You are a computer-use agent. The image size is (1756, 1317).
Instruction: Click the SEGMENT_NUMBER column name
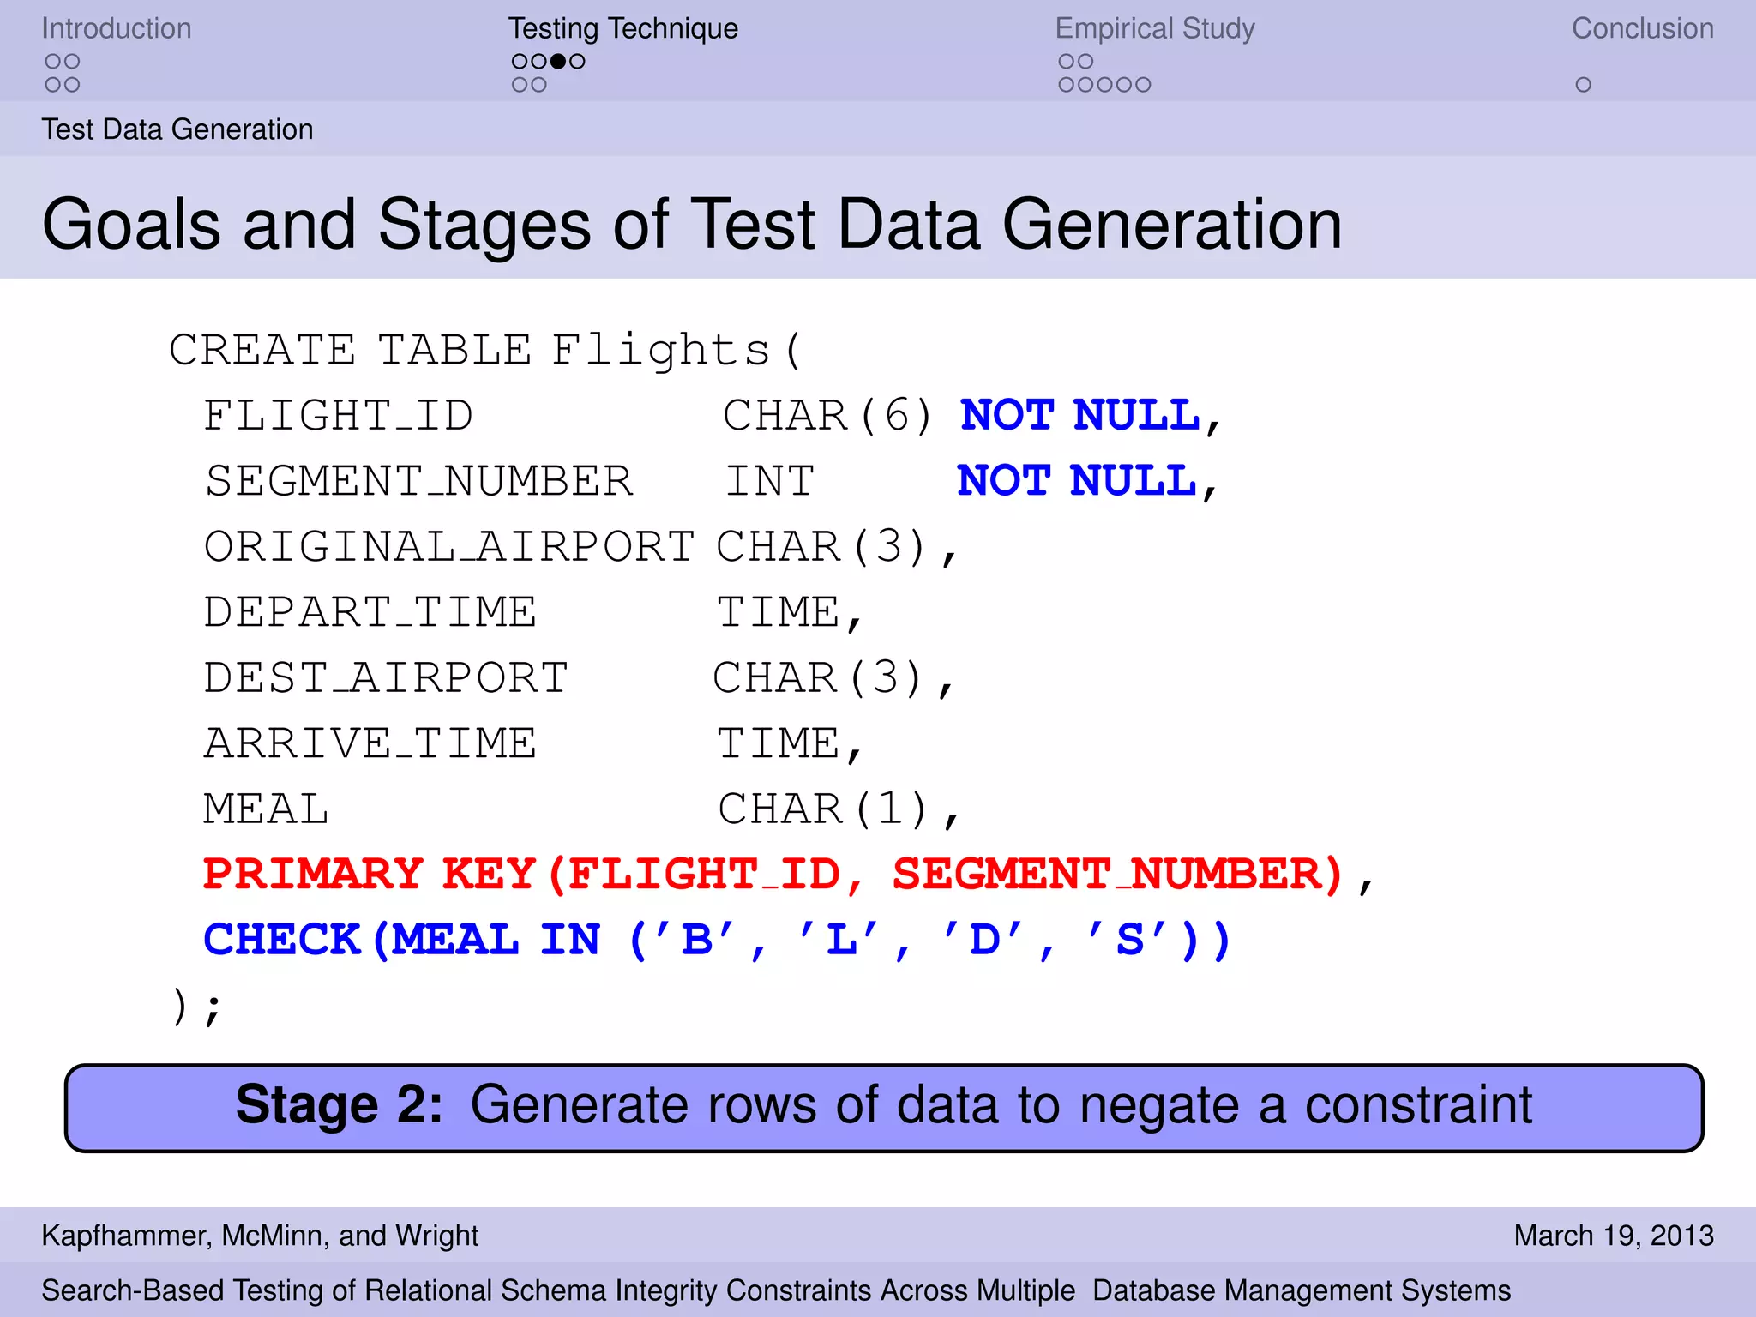[419, 481]
